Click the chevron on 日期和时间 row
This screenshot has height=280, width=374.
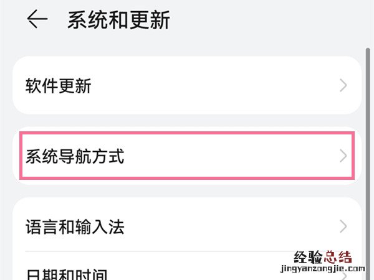coord(345,274)
